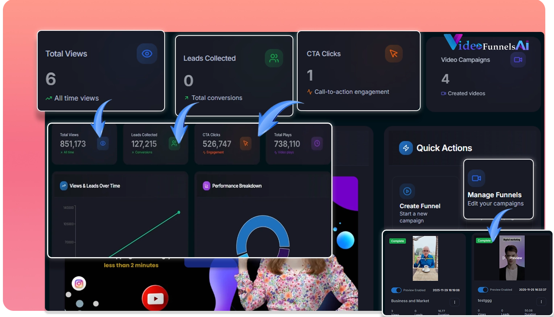Click the Instagram icon
The width and height of the screenshot is (554, 317).
[x=79, y=283]
